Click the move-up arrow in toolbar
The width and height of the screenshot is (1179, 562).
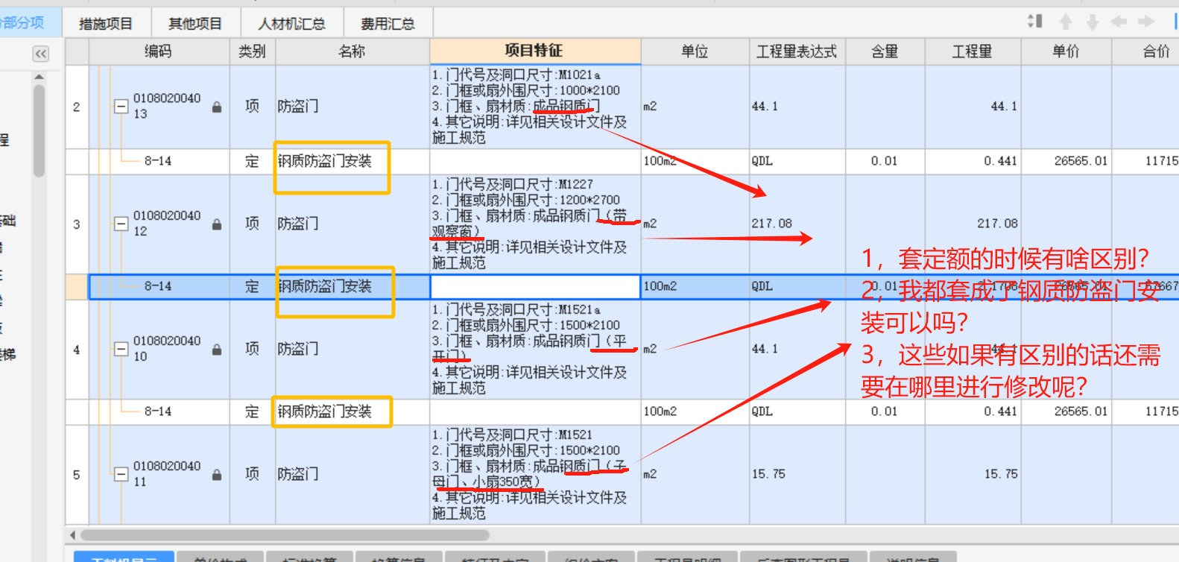(x=1066, y=22)
